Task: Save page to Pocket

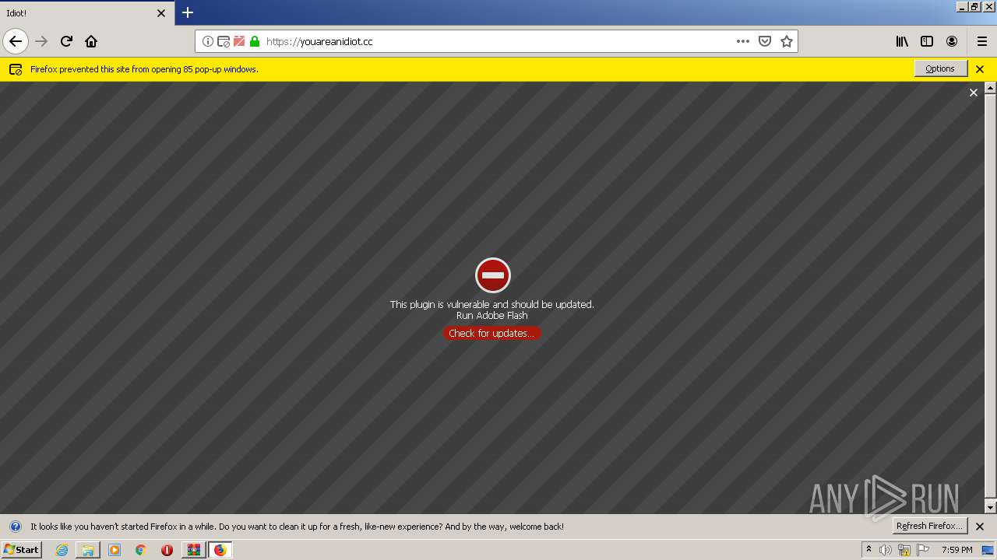Action: (765, 41)
